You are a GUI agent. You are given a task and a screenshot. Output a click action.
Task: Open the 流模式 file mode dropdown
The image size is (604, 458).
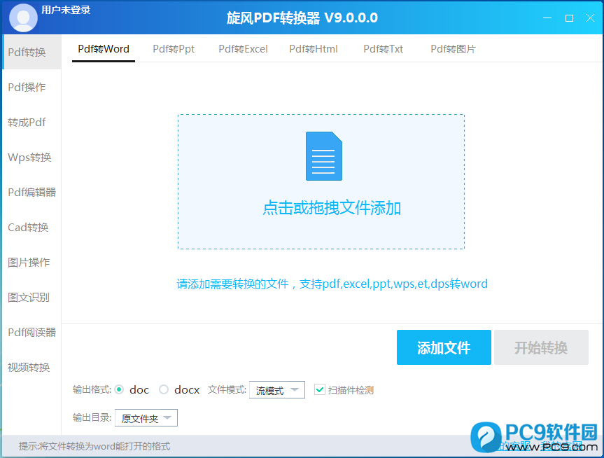(277, 390)
